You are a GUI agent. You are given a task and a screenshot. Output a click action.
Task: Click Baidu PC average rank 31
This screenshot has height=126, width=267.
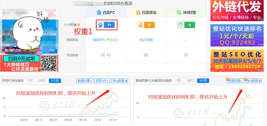[x=102, y=55]
